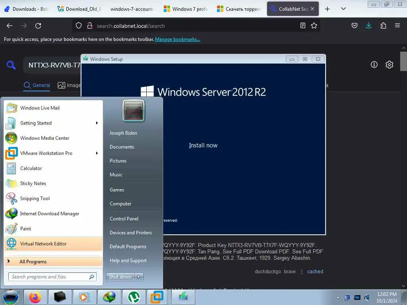Open the black folder taskbar icon
Image resolution: width=407 pixels, height=305 pixels.
(60, 297)
